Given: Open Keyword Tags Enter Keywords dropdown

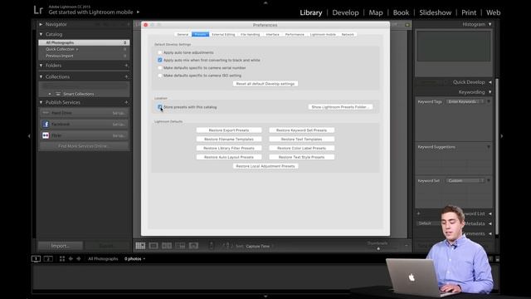Looking at the screenshot, I should pyautogui.click(x=465, y=101).
